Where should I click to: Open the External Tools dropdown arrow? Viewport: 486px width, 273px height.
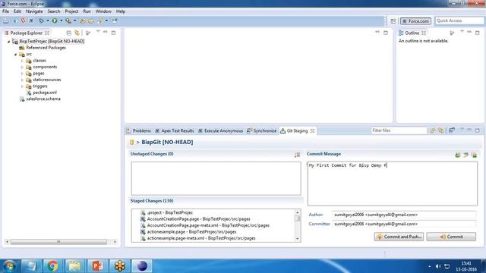click(74, 20)
